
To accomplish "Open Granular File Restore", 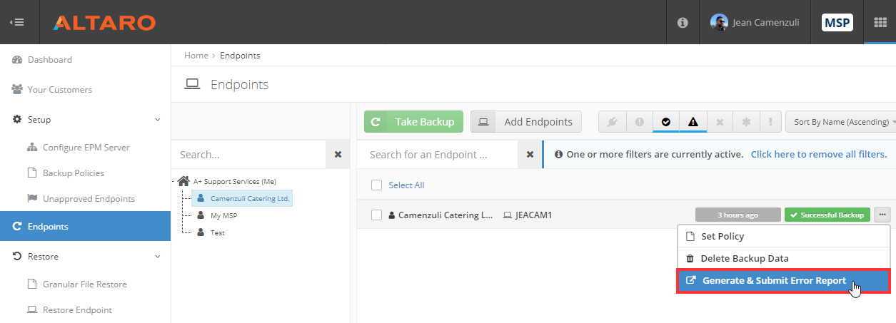I will click(x=86, y=284).
